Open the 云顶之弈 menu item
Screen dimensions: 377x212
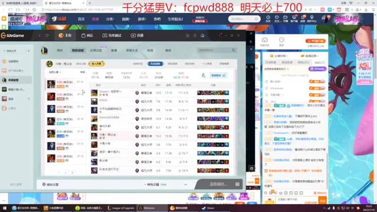click(x=96, y=50)
